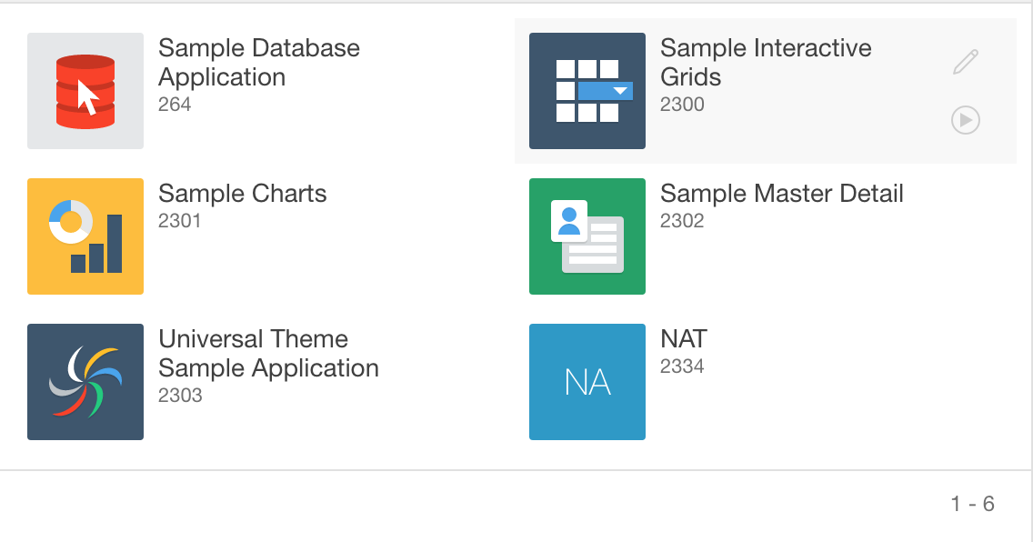Click the 1 - 6 pagination indicator

pos(973,504)
